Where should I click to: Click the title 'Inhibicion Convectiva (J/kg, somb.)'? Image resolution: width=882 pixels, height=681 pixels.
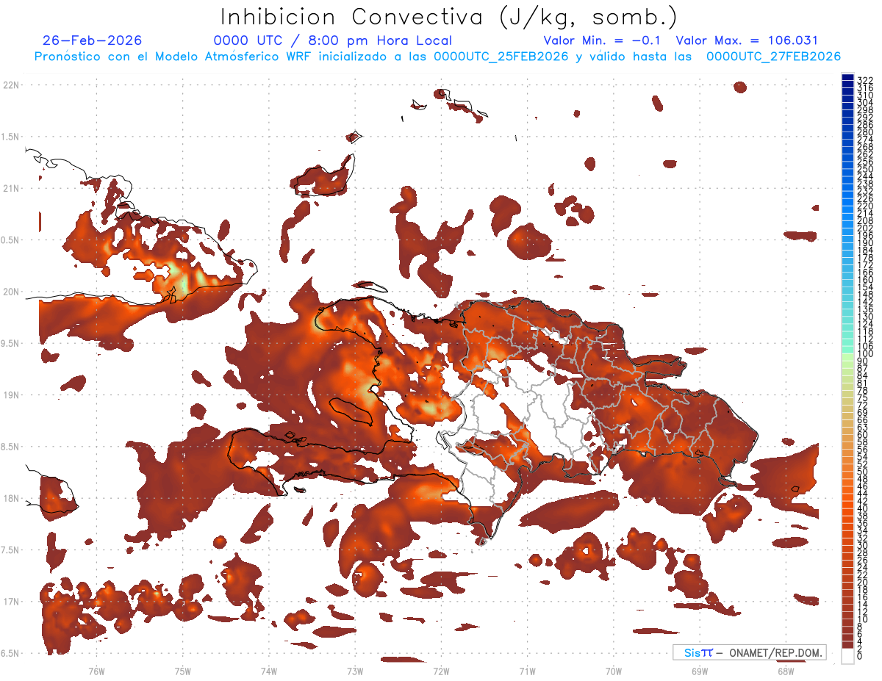click(449, 18)
